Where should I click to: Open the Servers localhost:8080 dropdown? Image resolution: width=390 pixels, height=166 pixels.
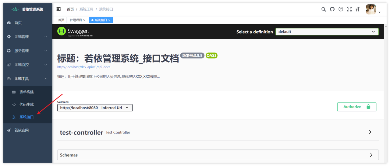pos(95,108)
